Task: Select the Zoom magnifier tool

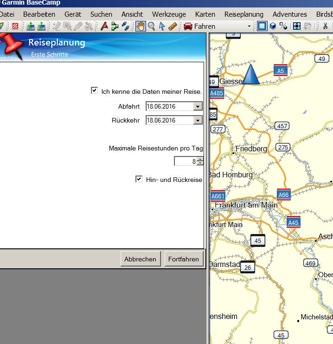Action: 151,26
